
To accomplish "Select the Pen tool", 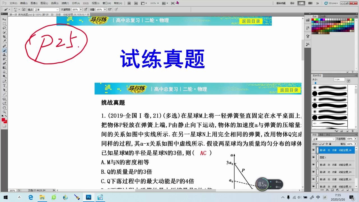I will [x=4, y=82].
